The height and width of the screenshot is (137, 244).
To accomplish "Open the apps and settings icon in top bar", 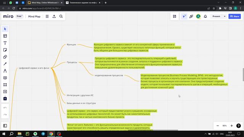I will coord(175,16).
